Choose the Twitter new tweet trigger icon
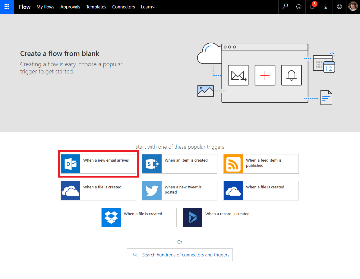Image resolution: width=360 pixels, height=279 pixels. coord(152,191)
